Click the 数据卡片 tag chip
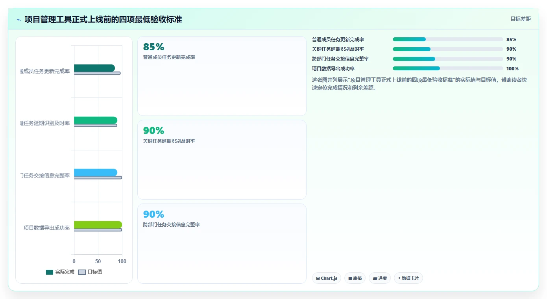547x299 pixels. 408,278
